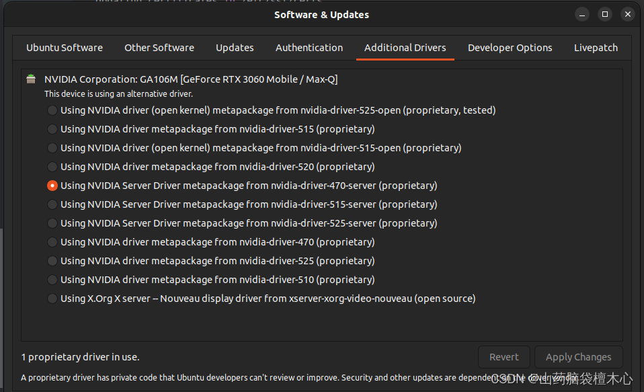Choose the nvidia-driver-515 proprietary driver
The image size is (644, 392).
52,129
